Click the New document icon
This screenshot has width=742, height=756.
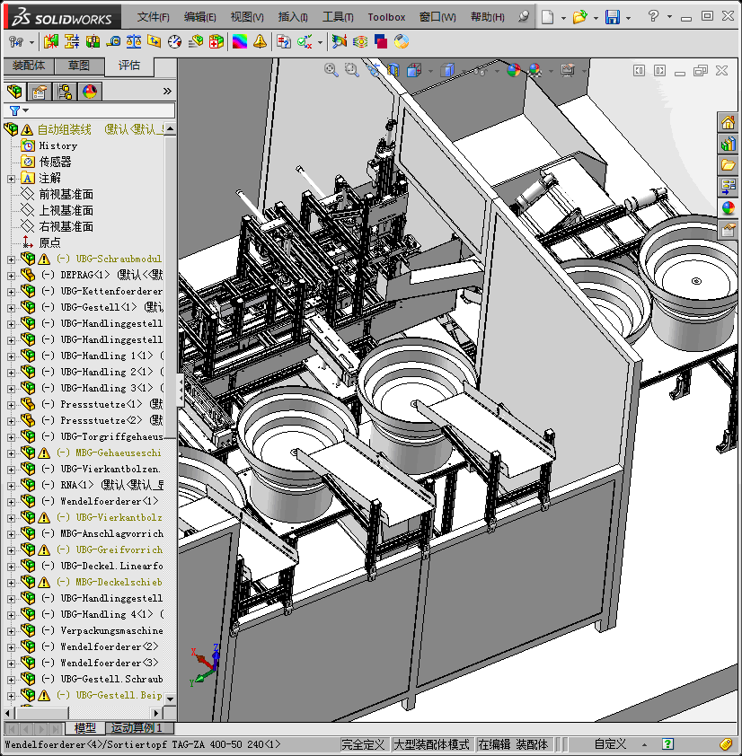pyautogui.click(x=547, y=17)
